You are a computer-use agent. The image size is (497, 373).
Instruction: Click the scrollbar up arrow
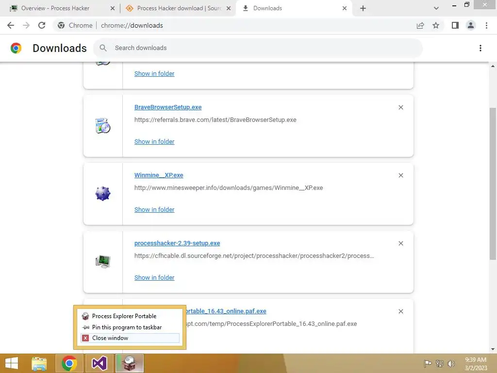pyautogui.click(x=493, y=66)
